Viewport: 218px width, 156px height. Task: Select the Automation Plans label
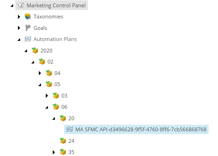click(55, 39)
